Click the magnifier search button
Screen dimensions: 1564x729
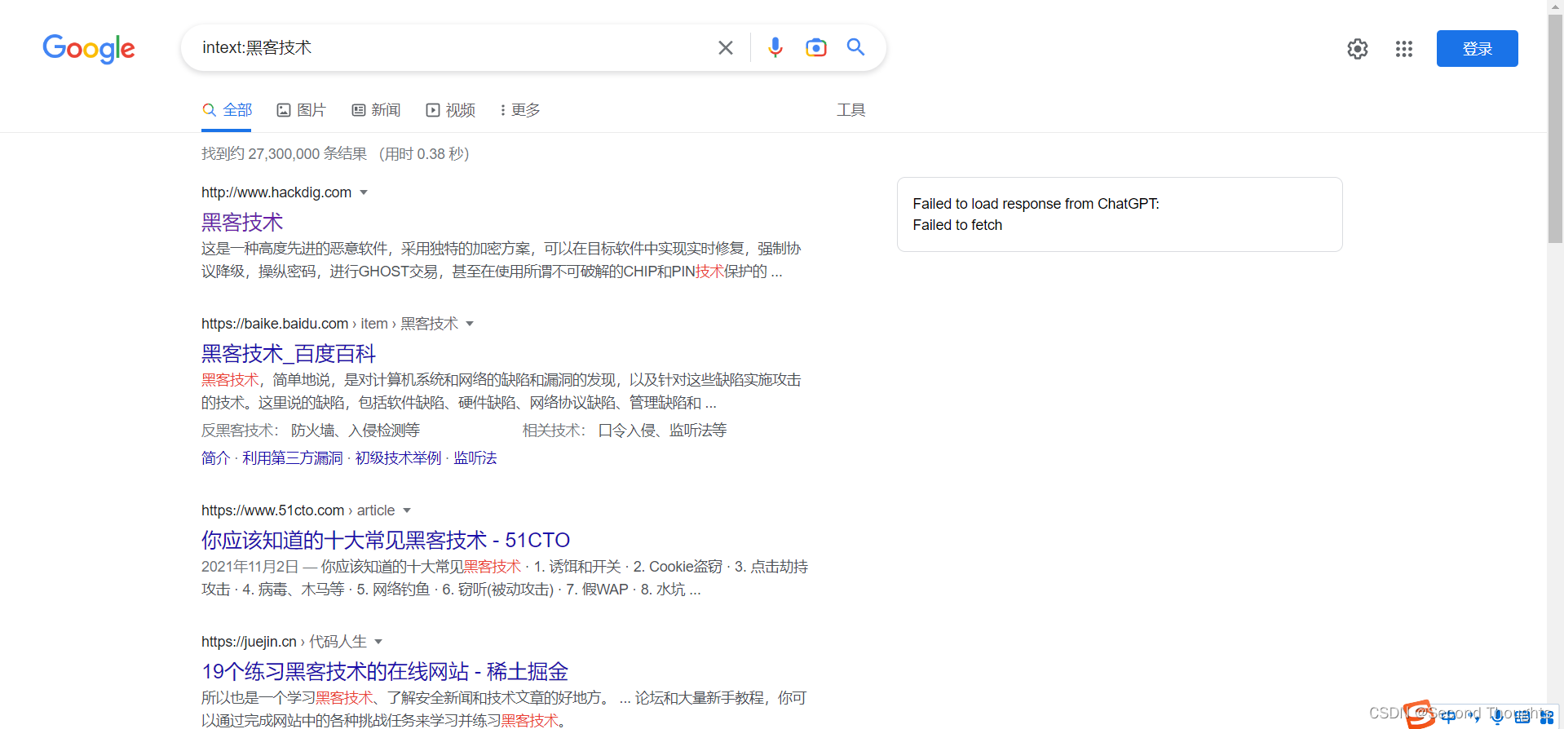[855, 46]
